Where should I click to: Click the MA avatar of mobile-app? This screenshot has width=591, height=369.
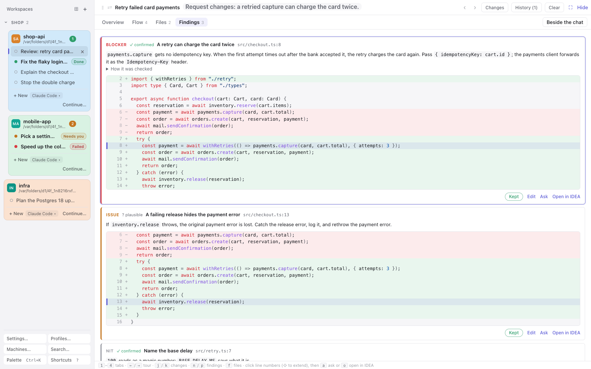click(16, 124)
